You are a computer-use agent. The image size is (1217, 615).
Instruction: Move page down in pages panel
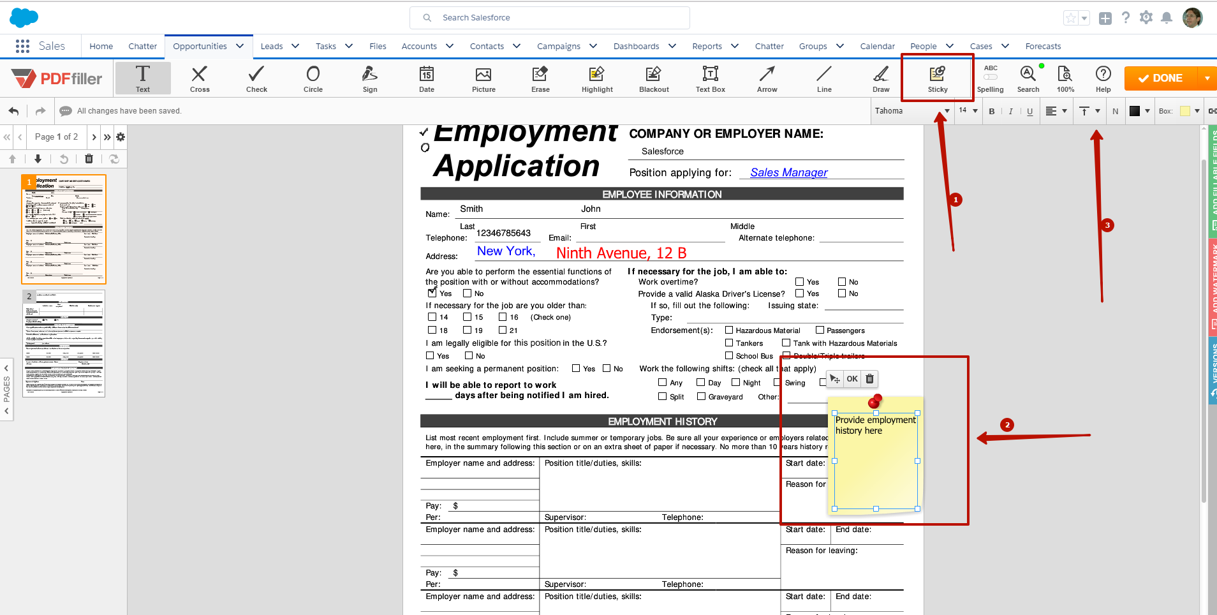(38, 159)
